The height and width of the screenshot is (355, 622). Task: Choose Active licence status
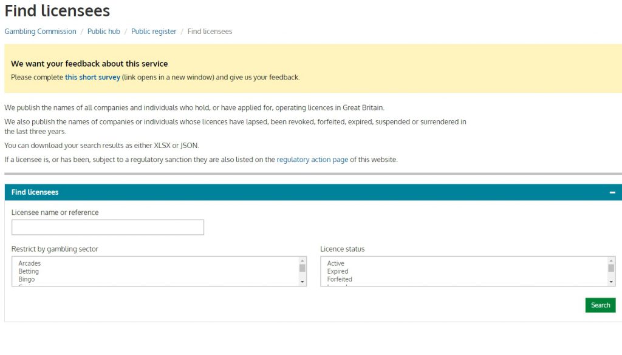pos(336,263)
